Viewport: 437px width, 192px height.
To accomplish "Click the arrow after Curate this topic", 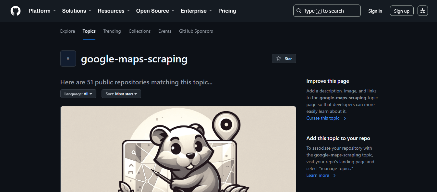I will point(345,118).
